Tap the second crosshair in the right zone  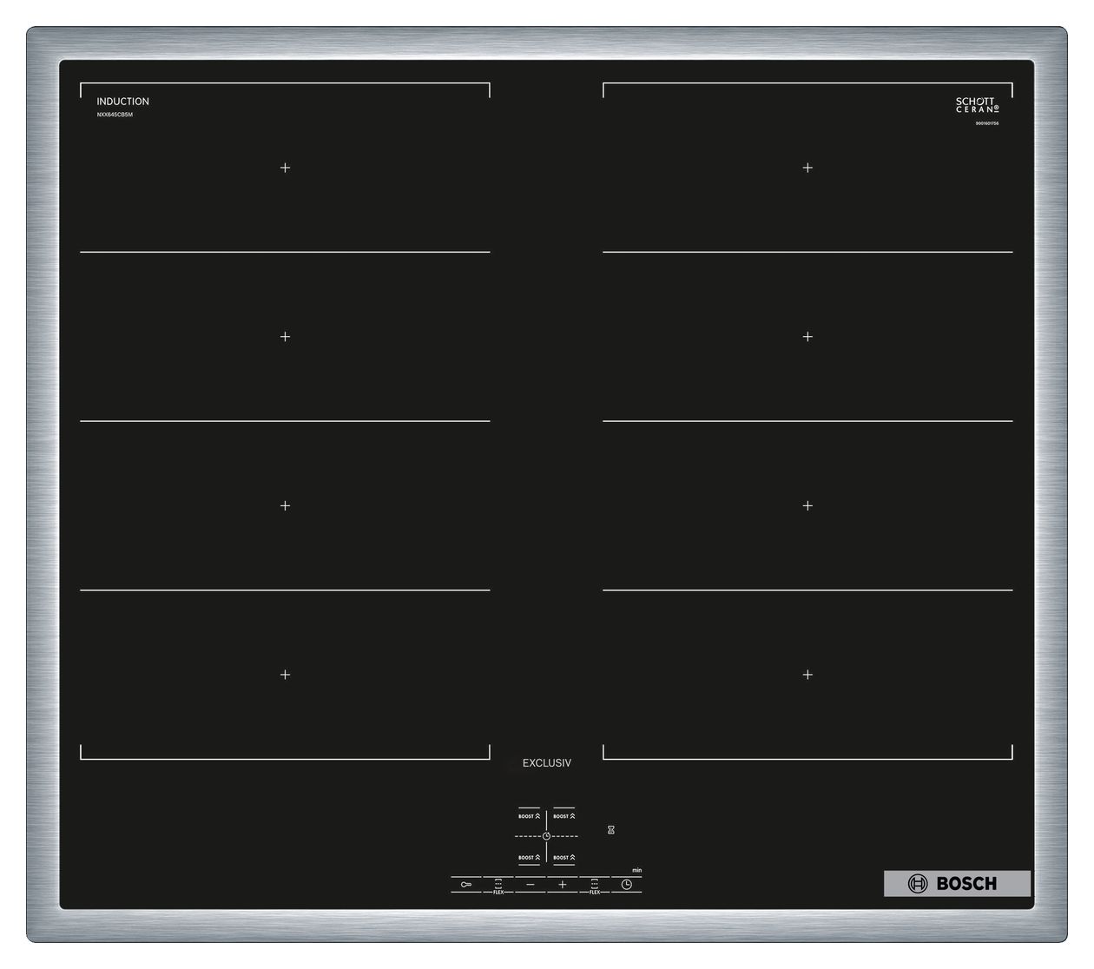(807, 337)
